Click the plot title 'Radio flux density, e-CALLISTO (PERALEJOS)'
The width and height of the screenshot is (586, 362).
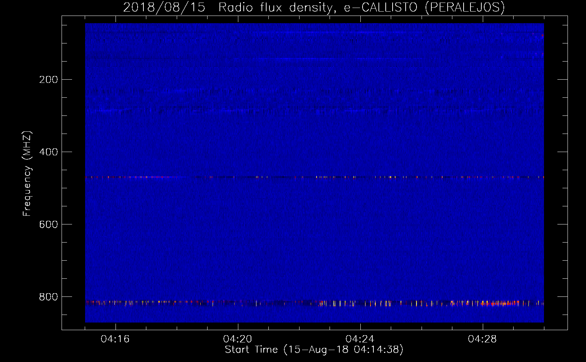point(361,7)
